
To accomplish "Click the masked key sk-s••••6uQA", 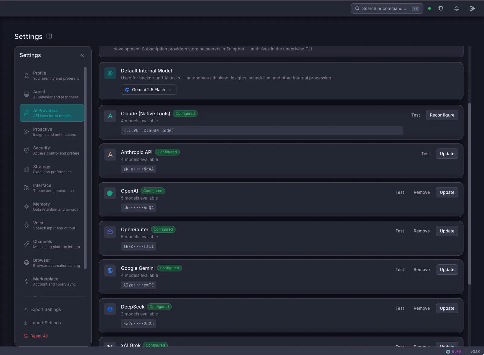I will [138, 208].
